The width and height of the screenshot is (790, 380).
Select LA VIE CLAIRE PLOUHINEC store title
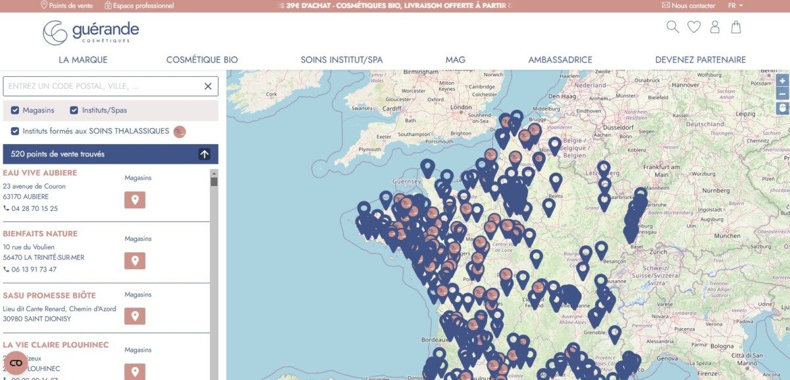coord(56,344)
